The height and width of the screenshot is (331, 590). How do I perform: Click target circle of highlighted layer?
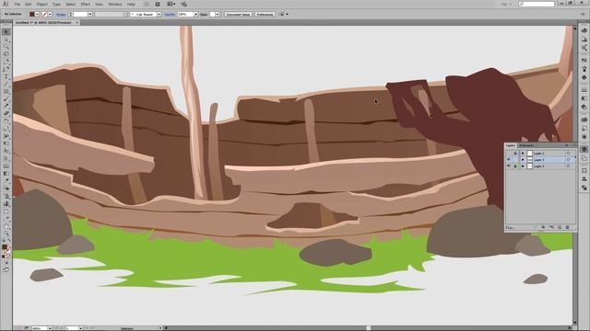(569, 160)
